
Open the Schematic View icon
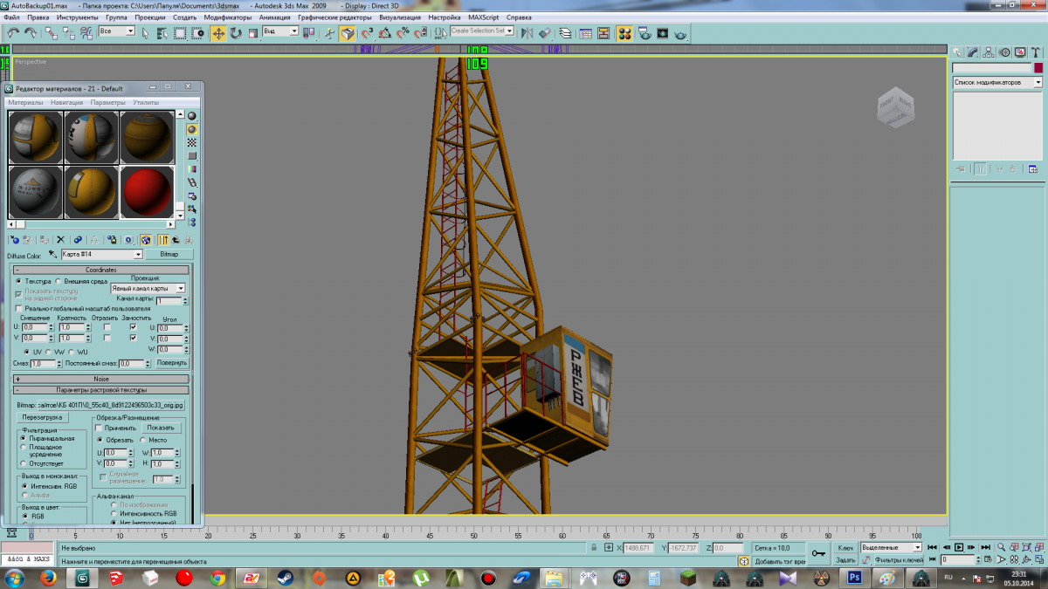604,33
